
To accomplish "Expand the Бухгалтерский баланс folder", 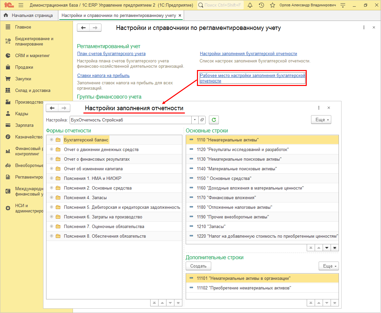I will click(51, 140).
